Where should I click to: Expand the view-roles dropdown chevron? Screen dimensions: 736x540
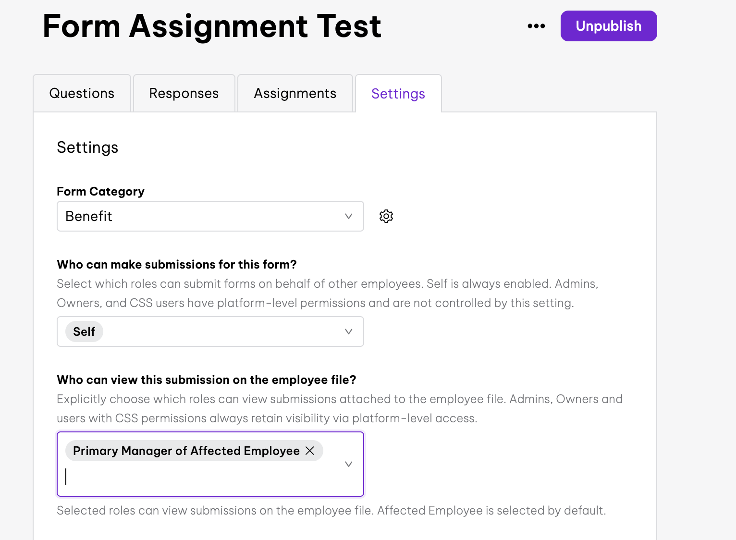(x=349, y=464)
